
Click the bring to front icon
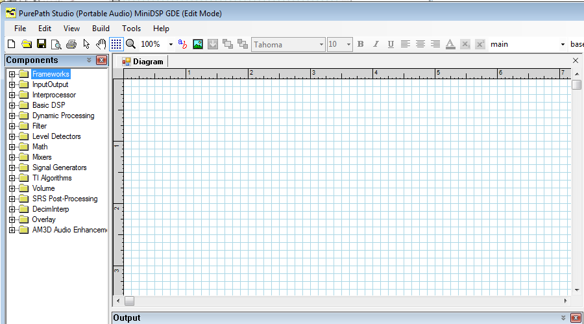[x=228, y=44]
